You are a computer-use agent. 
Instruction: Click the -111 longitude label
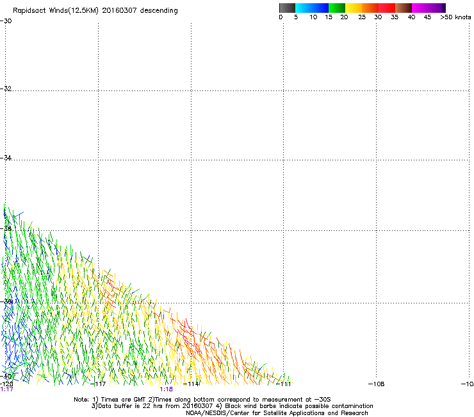coord(284,384)
